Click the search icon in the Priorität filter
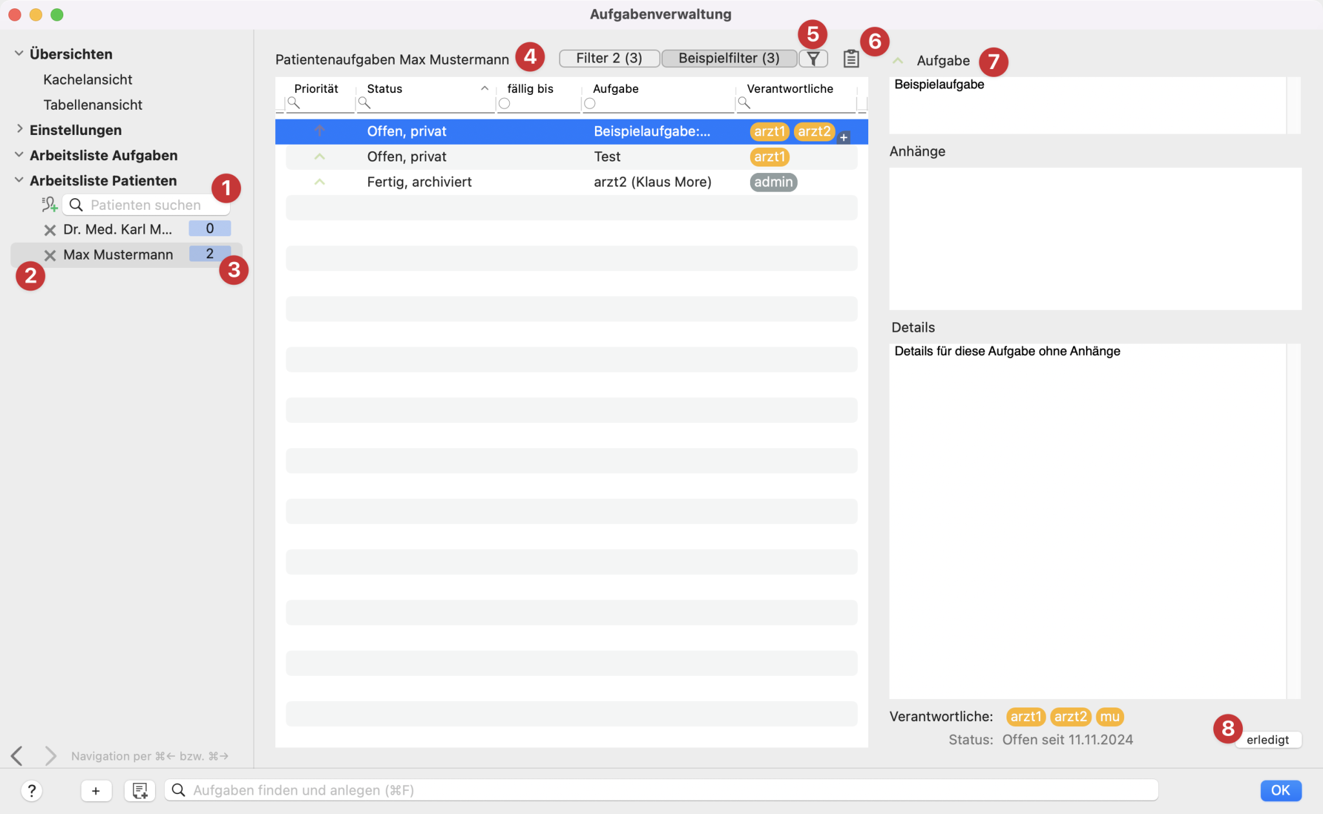 293,103
